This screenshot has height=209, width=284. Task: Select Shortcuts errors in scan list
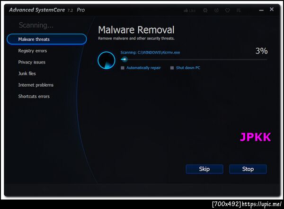(34, 96)
